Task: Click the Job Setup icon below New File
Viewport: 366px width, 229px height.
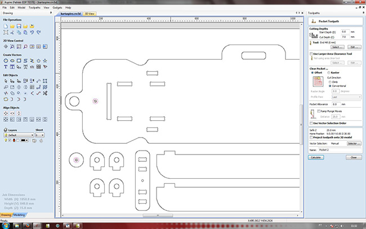Action: [6, 32]
